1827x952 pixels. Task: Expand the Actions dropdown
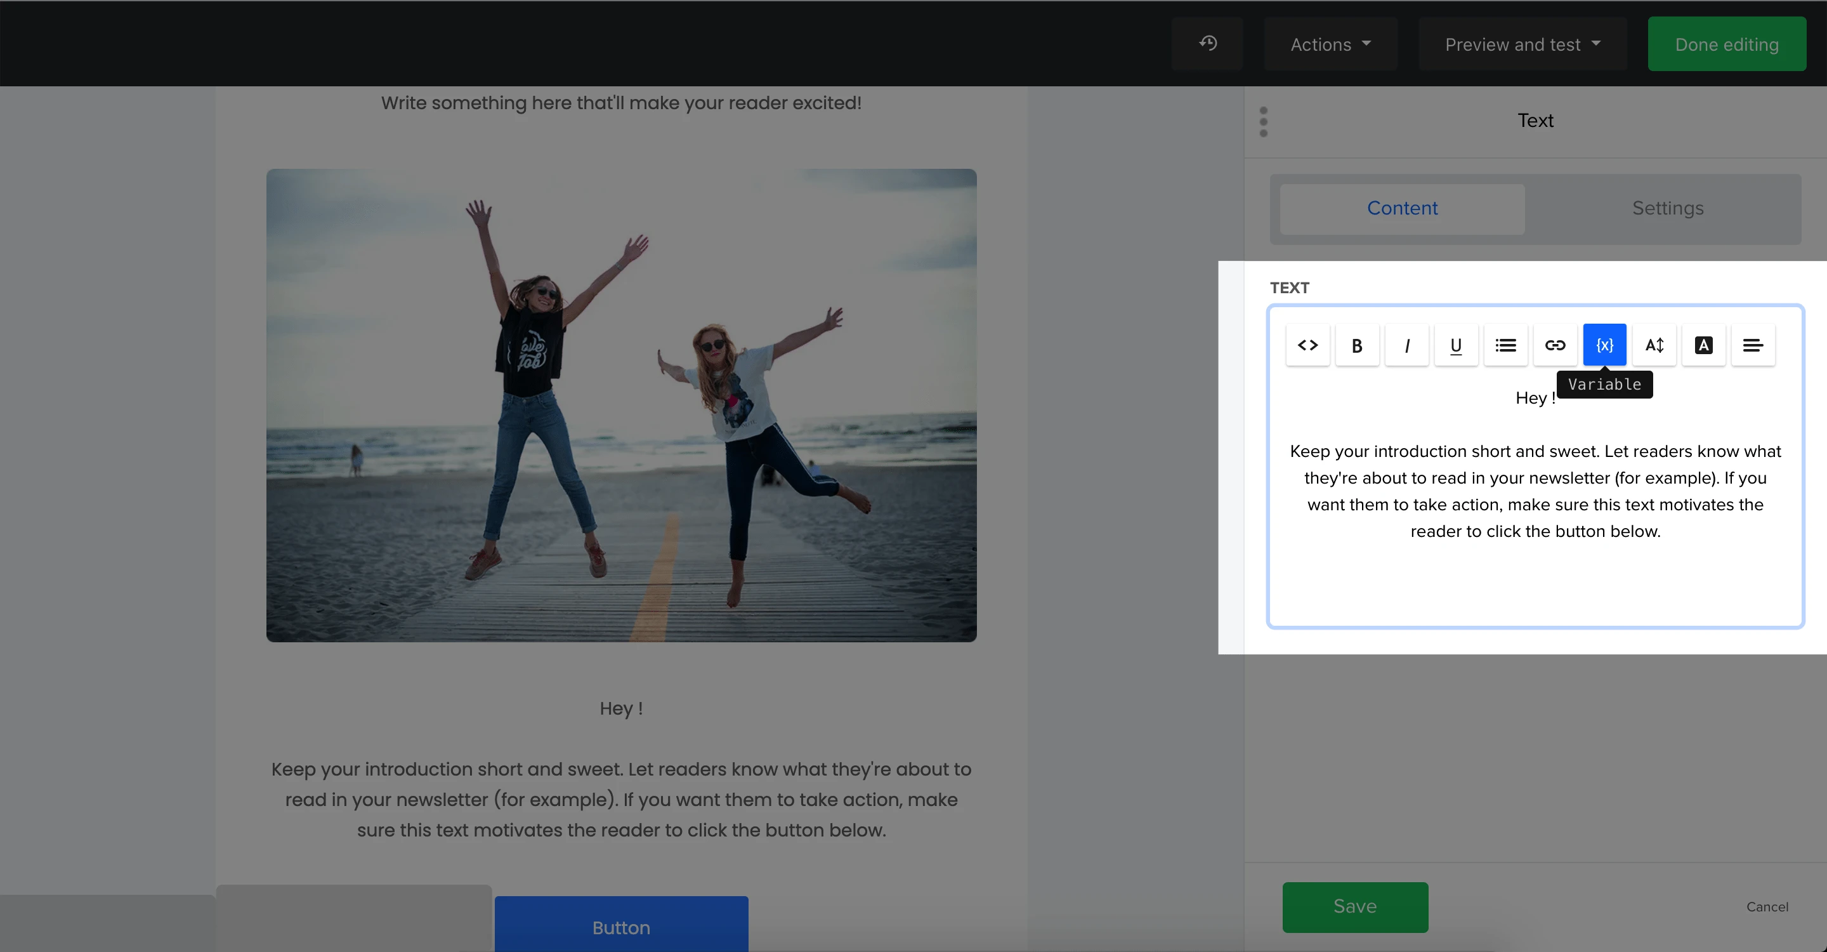tap(1330, 44)
